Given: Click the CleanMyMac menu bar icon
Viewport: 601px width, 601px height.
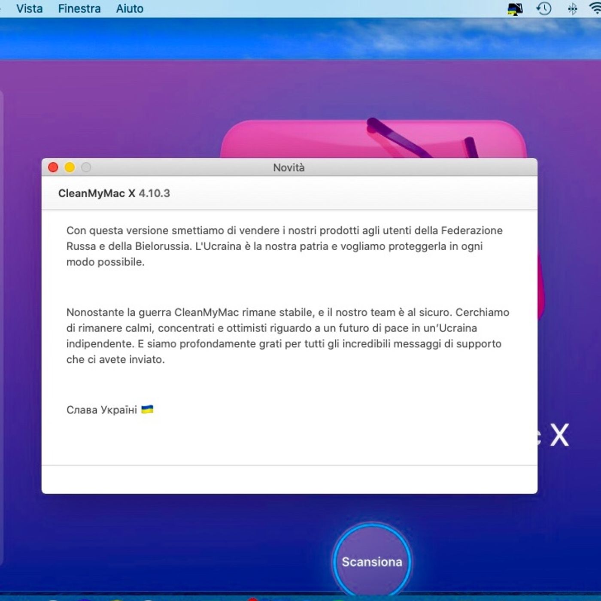Looking at the screenshot, I should pyautogui.click(x=515, y=9).
